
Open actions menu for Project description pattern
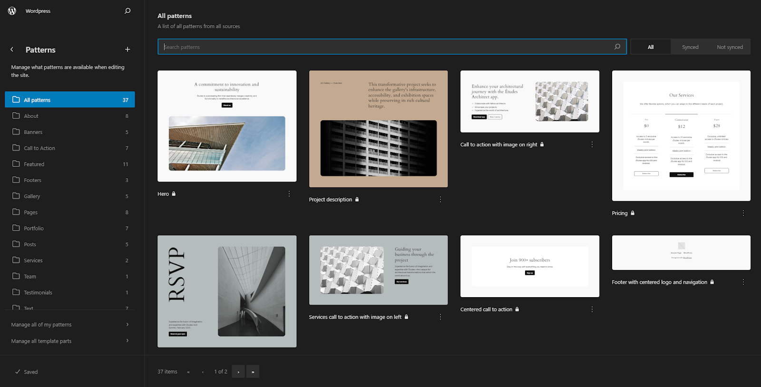click(440, 200)
